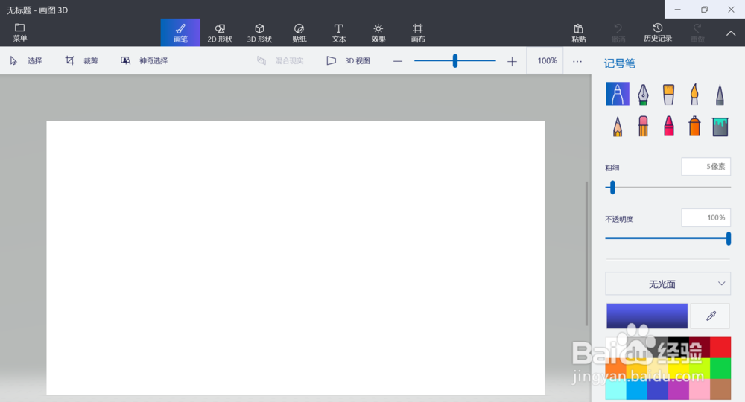
Task: Choose the 选择 select tool
Action: pyautogui.click(x=26, y=61)
